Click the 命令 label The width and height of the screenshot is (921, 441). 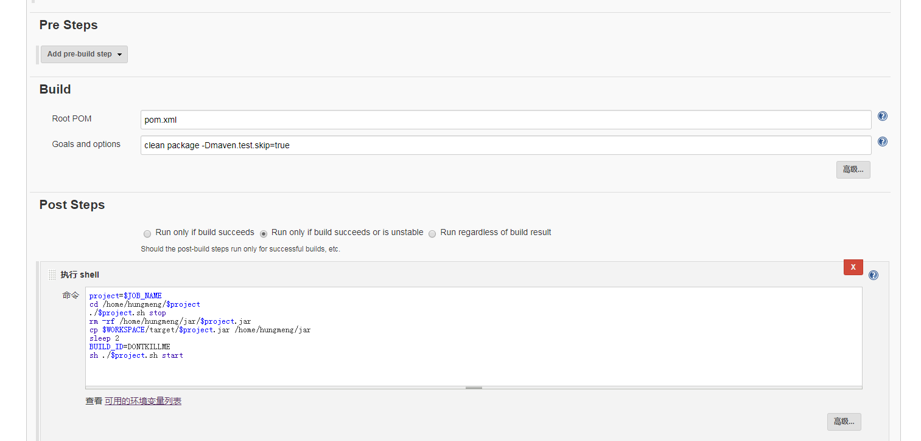tap(71, 295)
